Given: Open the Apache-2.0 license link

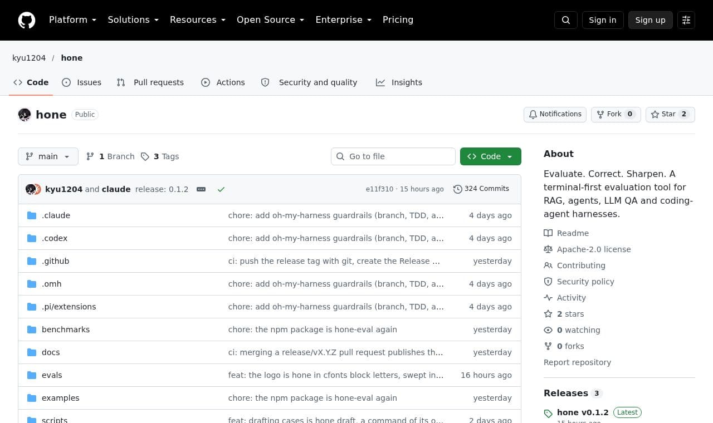Looking at the screenshot, I should (x=588, y=249).
